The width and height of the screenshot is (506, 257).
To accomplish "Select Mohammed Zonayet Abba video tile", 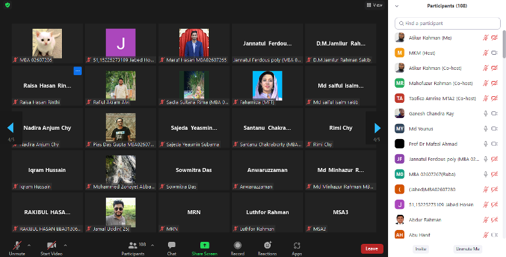I will [x=121, y=170].
